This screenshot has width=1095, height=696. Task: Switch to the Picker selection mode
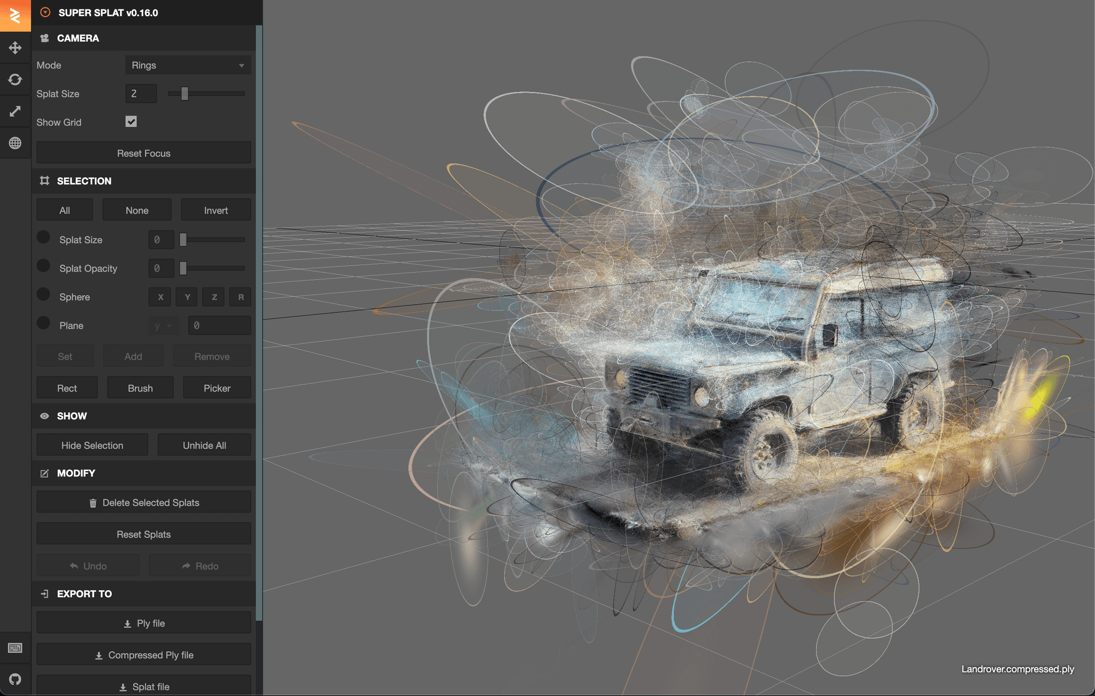pos(217,388)
